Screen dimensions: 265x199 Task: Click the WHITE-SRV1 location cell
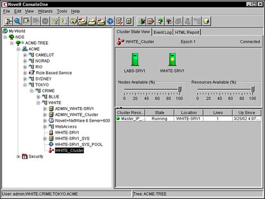coord(189,118)
